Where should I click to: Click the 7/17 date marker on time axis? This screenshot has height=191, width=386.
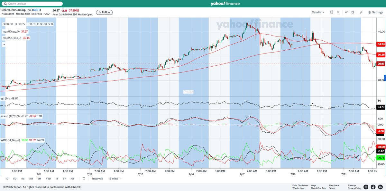click(x=242, y=174)
